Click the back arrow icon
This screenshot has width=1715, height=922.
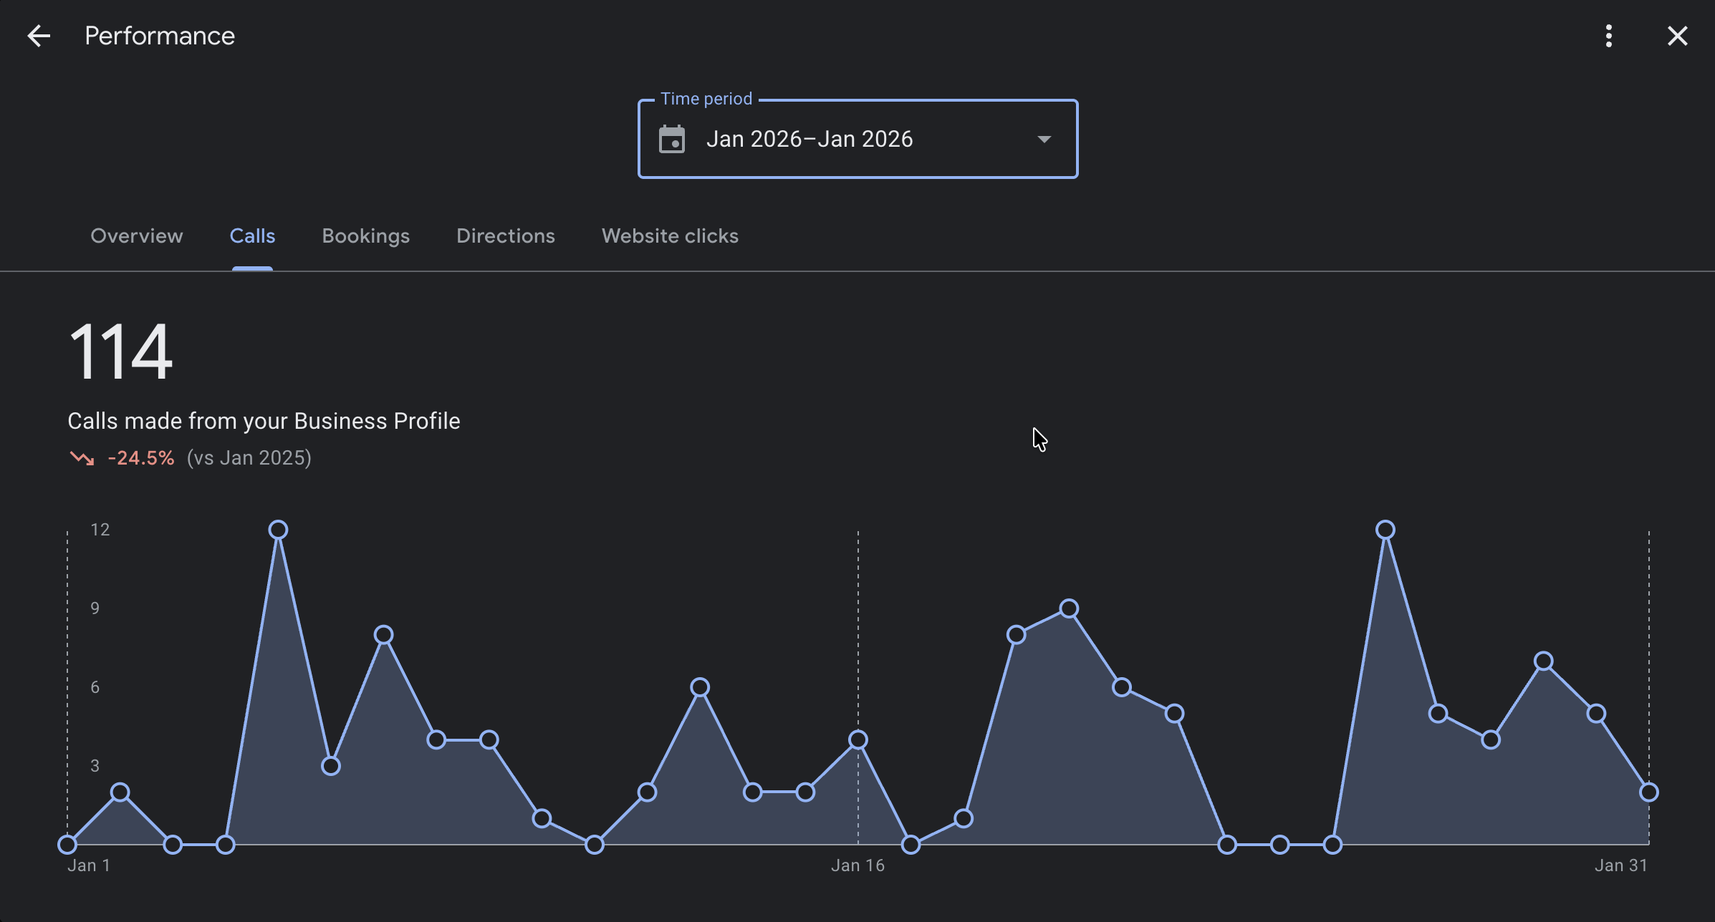pos(39,35)
